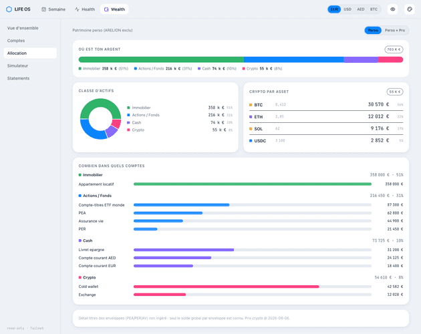Image resolution: width=421 pixels, height=334 pixels.
Task: Select Allocation in the sidebar
Action: tap(30, 53)
